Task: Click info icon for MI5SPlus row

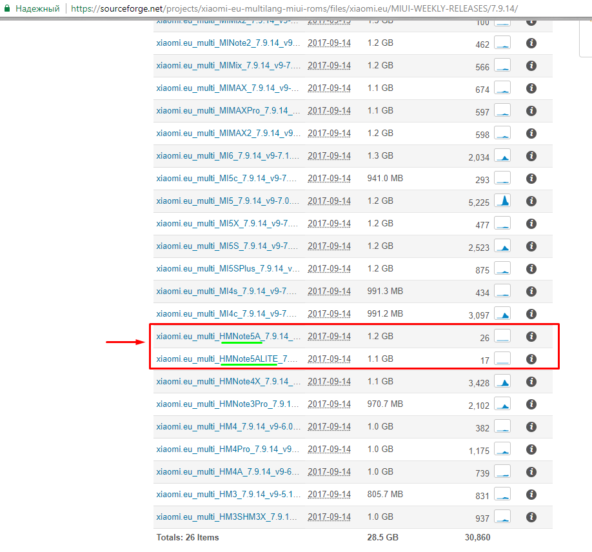Action: [x=531, y=268]
